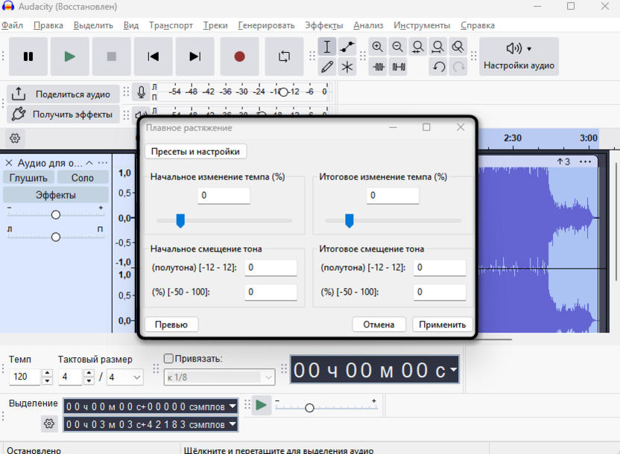
Task: Click the microphone record meter icon
Action: (141, 92)
